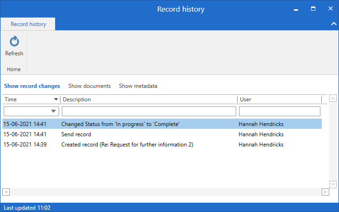
Task: Select the 'Changed Status' history row
Action: pyautogui.click(x=120, y=124)
